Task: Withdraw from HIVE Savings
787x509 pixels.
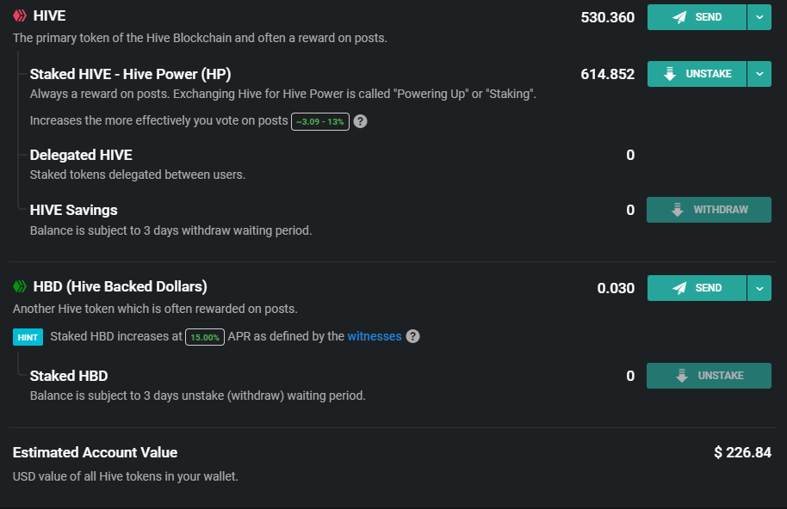Action: click(709, 210)
